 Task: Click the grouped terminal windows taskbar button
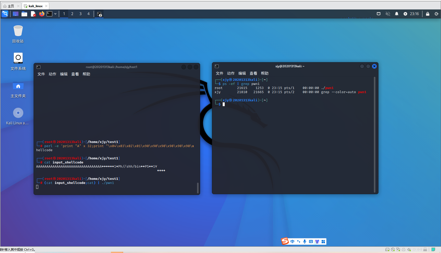(x=99, y=14)
